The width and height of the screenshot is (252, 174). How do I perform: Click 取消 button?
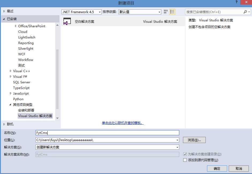click(239, 169)
